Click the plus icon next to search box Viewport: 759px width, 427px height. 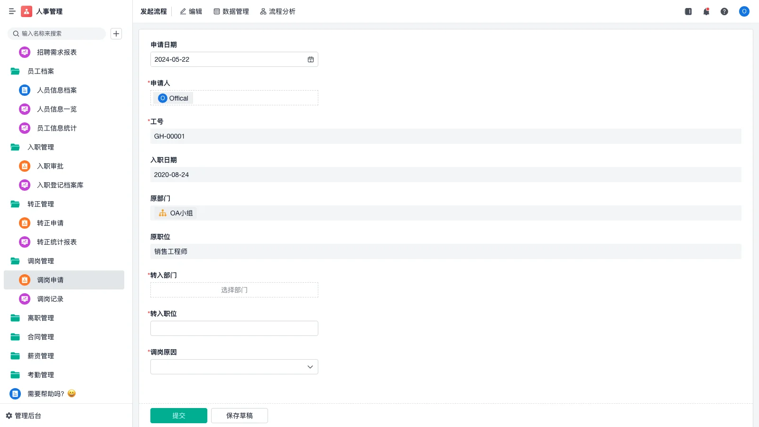116,34
